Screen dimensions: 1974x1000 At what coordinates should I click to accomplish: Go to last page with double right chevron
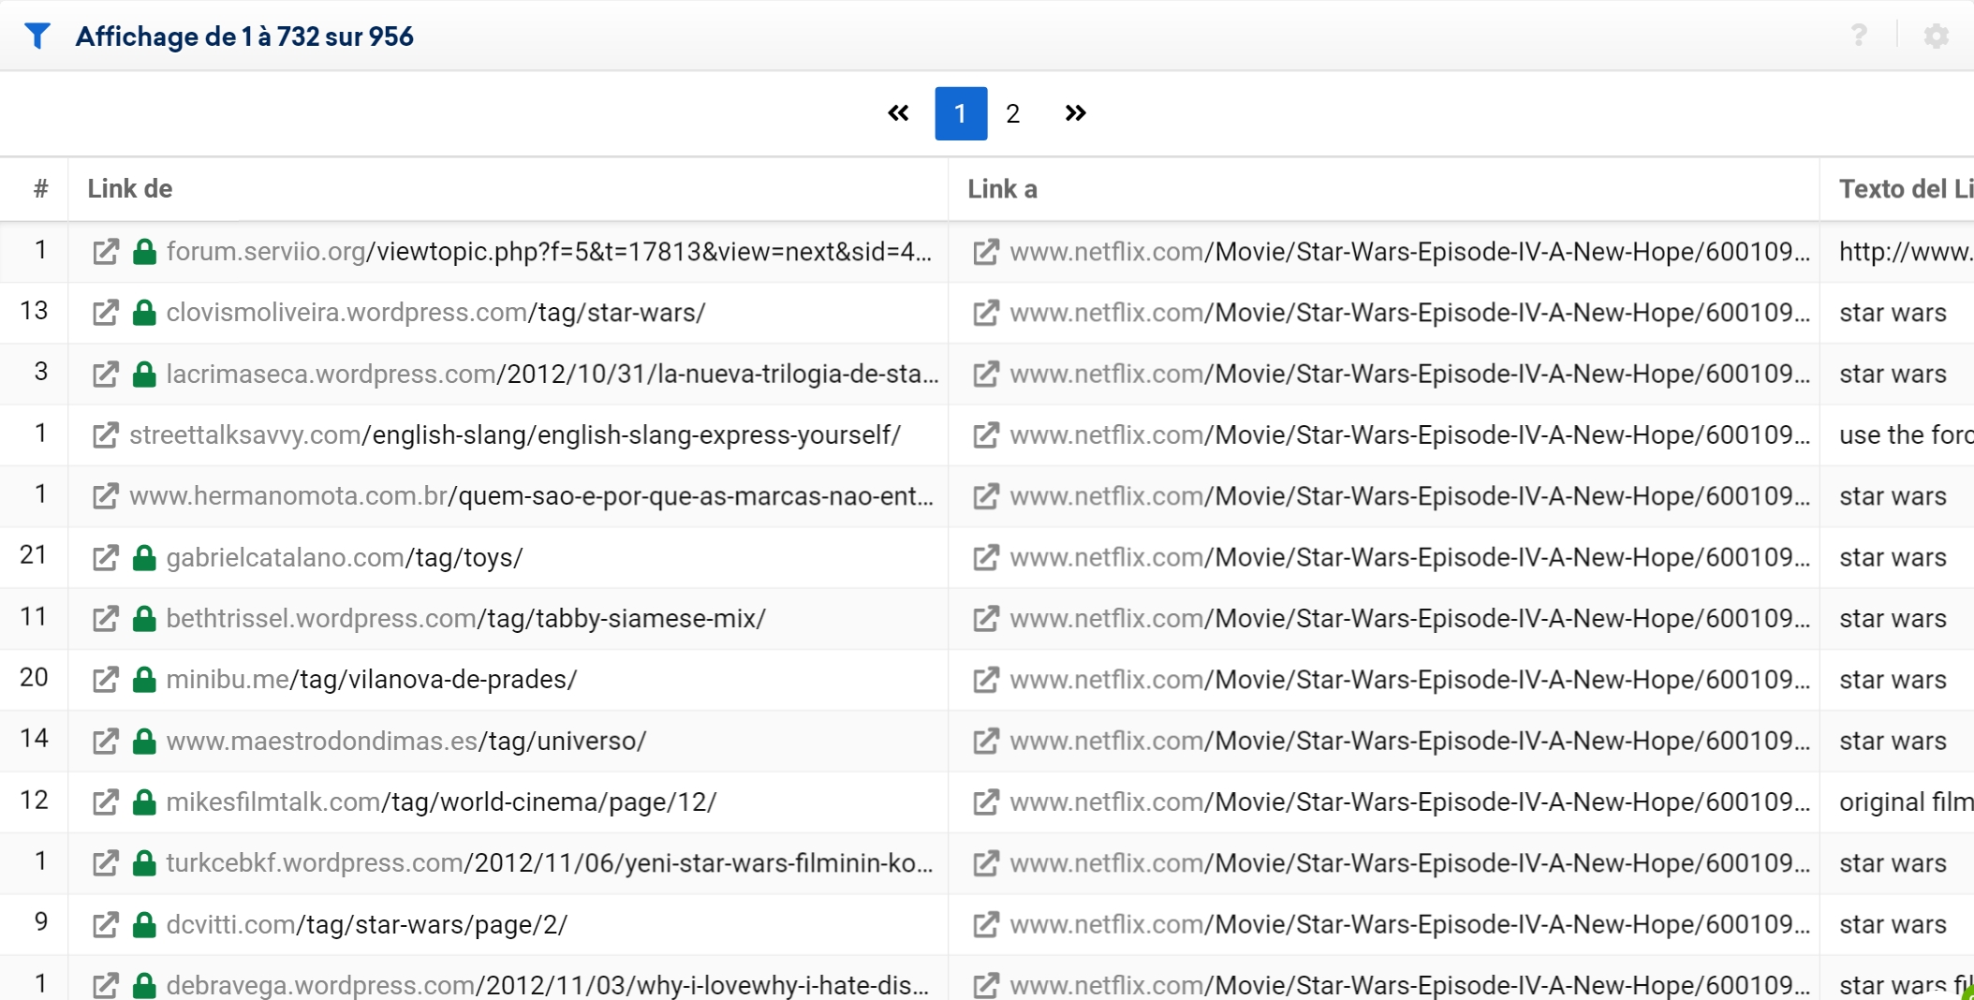1075,113
